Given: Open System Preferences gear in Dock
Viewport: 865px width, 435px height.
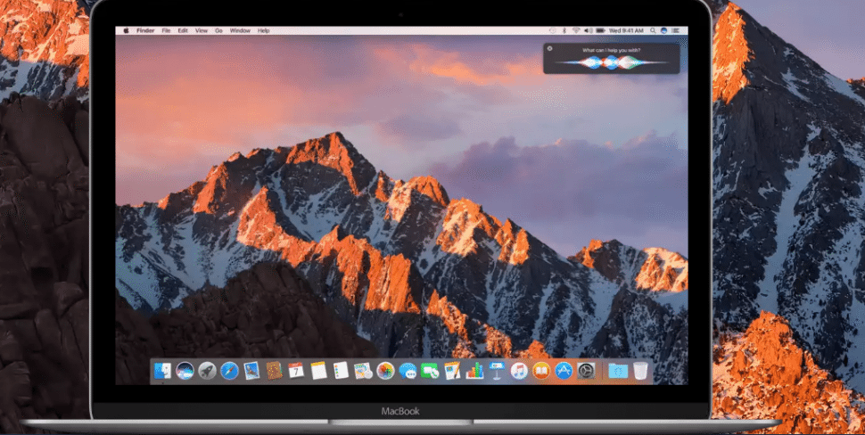Looking at the screenshot, I should point(586,371).
